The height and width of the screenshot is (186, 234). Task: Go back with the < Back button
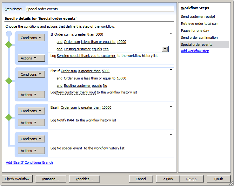[x=168, y=179]
